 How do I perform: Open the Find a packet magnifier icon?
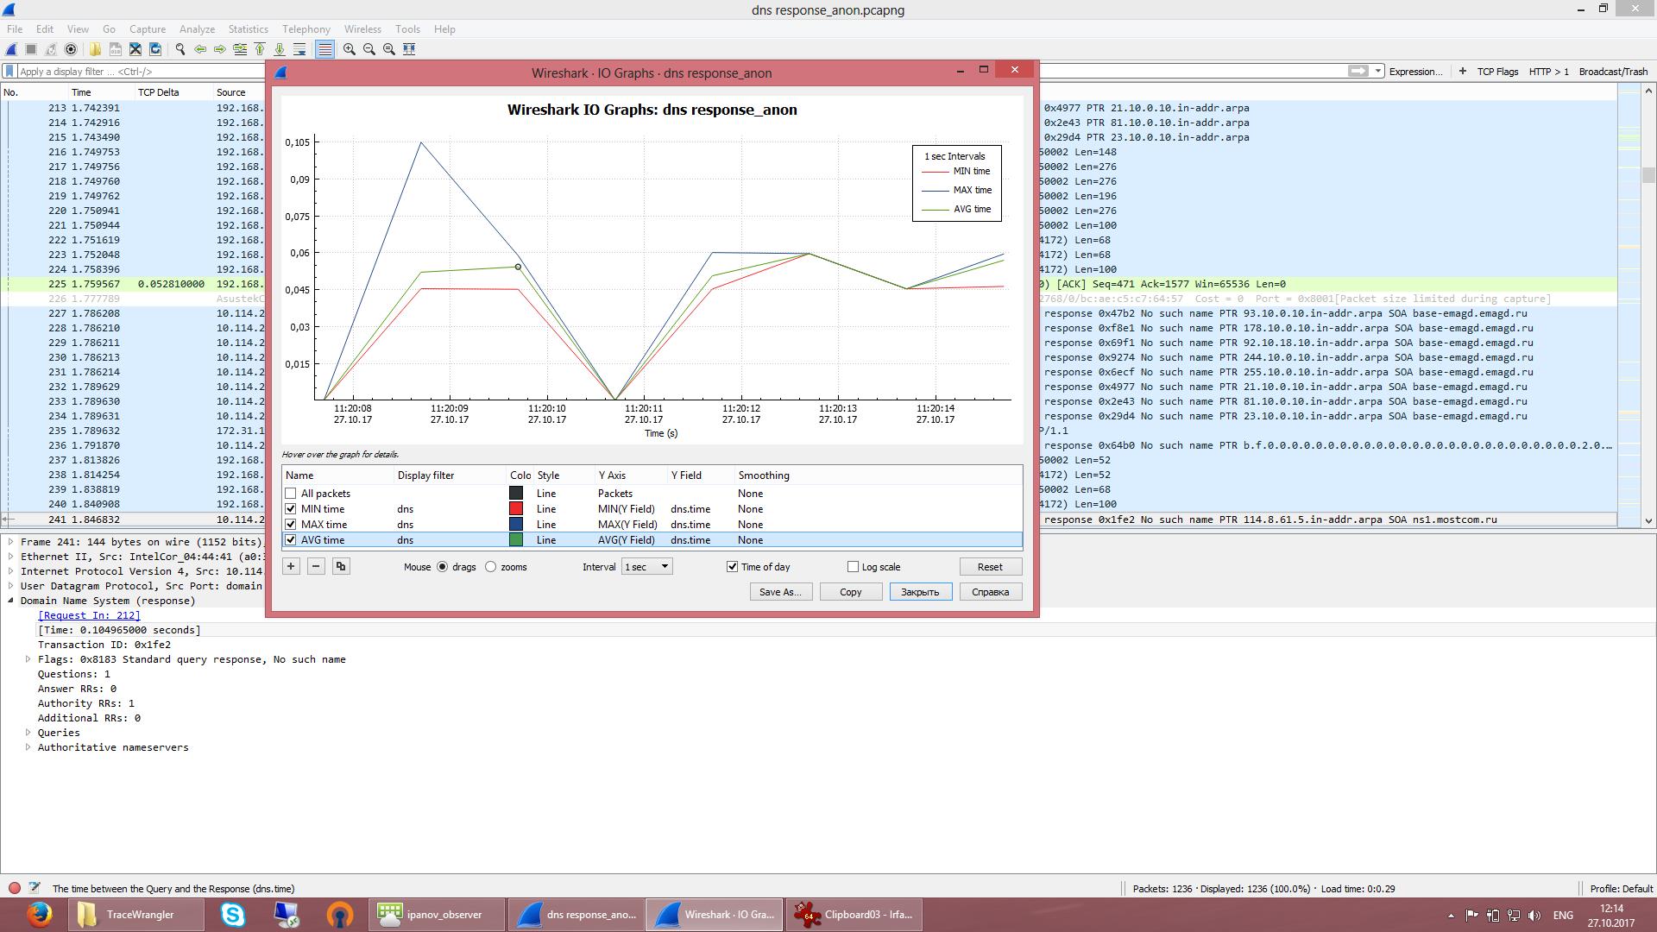point(179,49)
